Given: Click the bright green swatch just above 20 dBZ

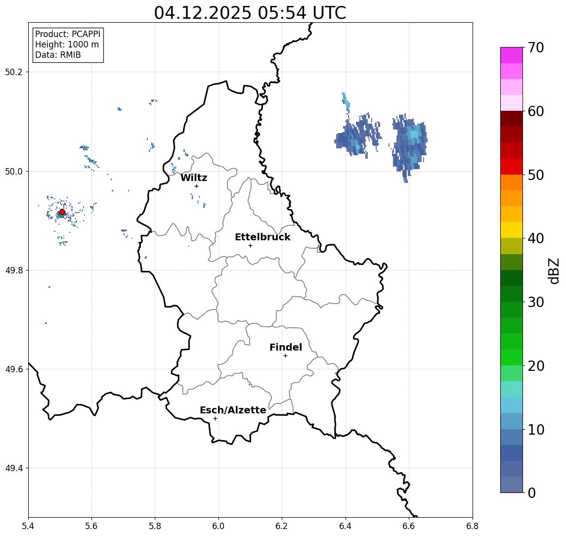Looking at the screenshot, I should 512,357.
